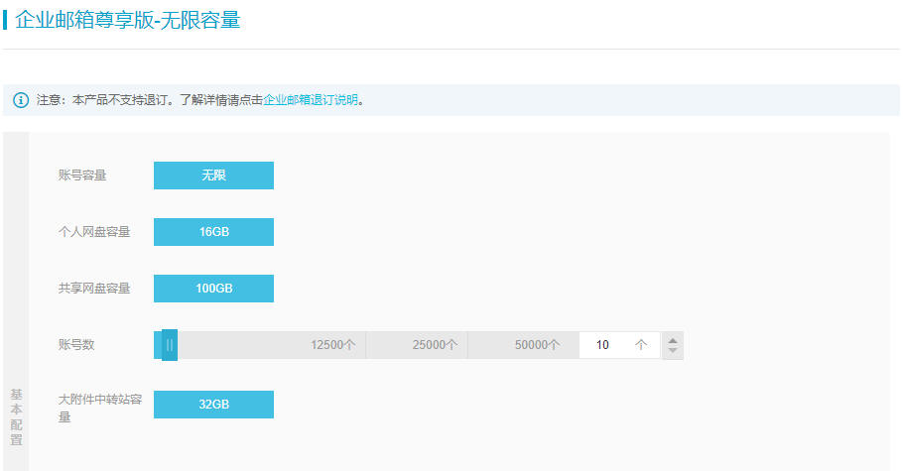Click the 个人网盘容量 field label
Viewport: 903px width, 471px height.
point(94,232)
